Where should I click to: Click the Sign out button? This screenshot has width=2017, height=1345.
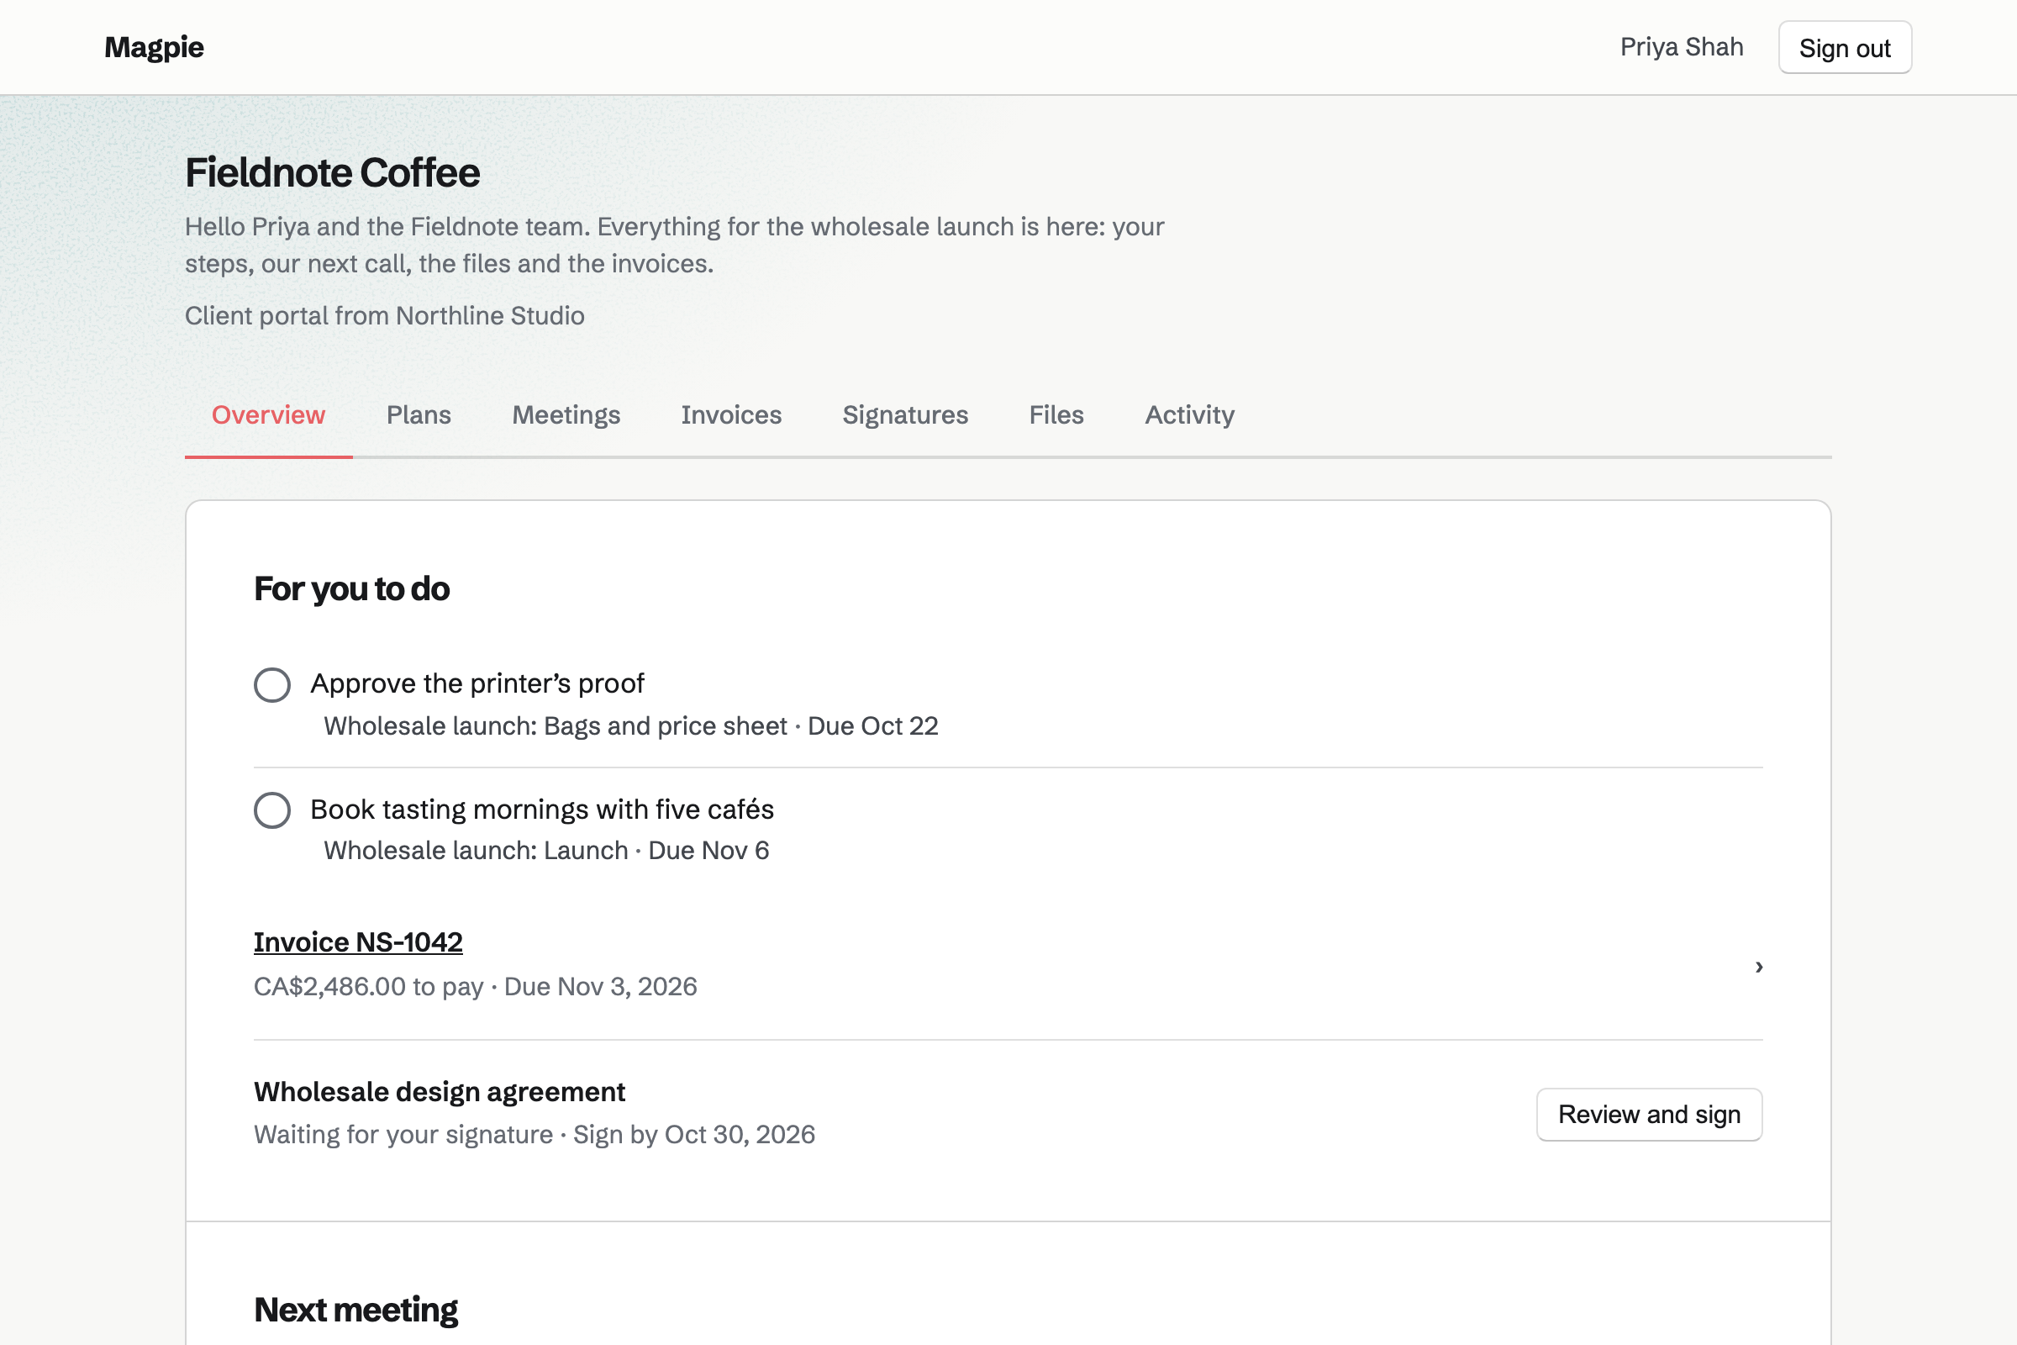(x=1845, y=48)
